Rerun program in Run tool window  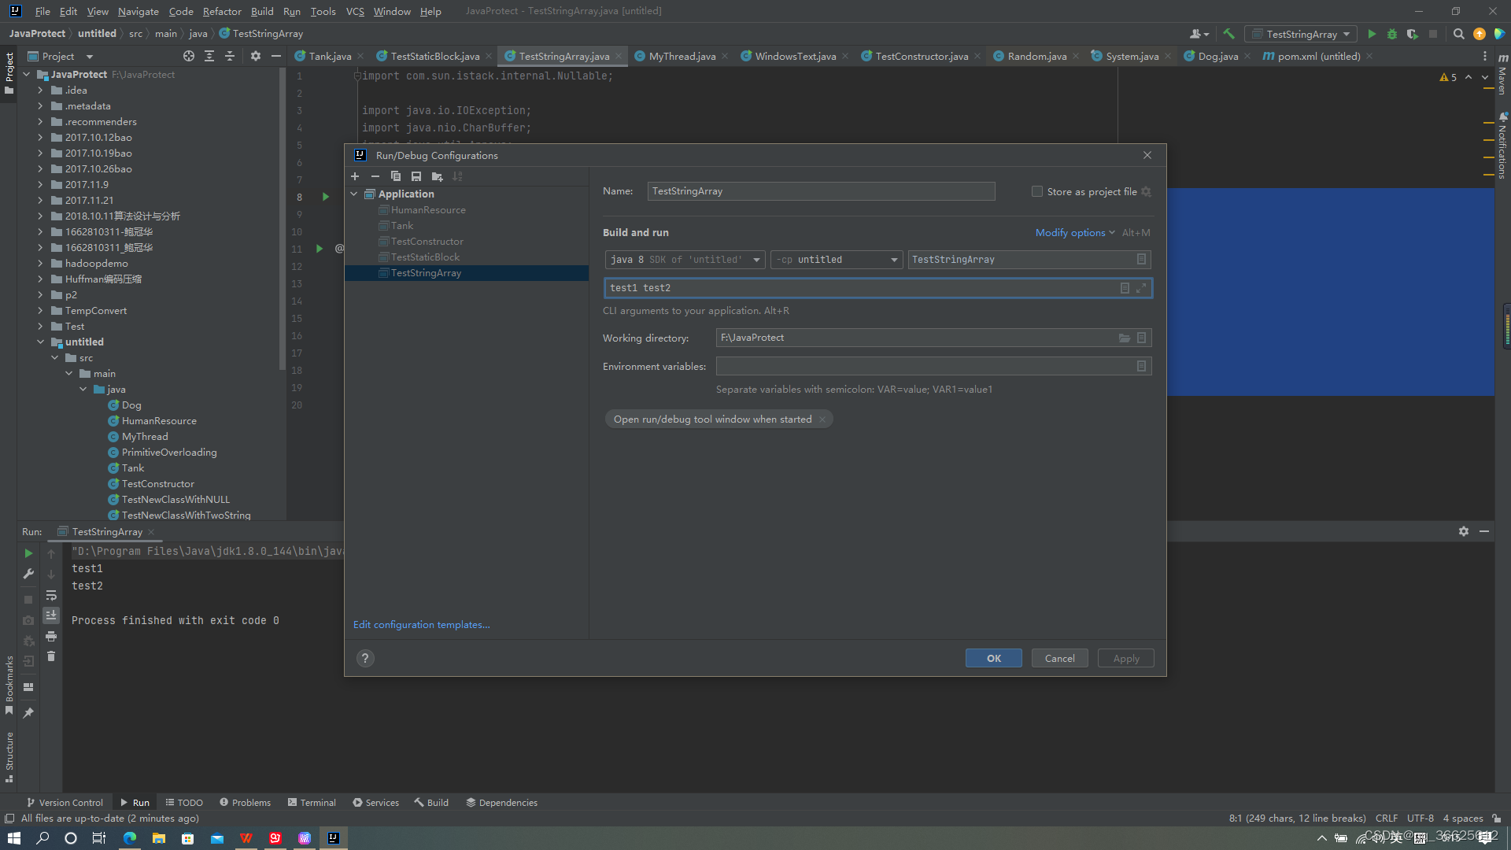(28, 553)
